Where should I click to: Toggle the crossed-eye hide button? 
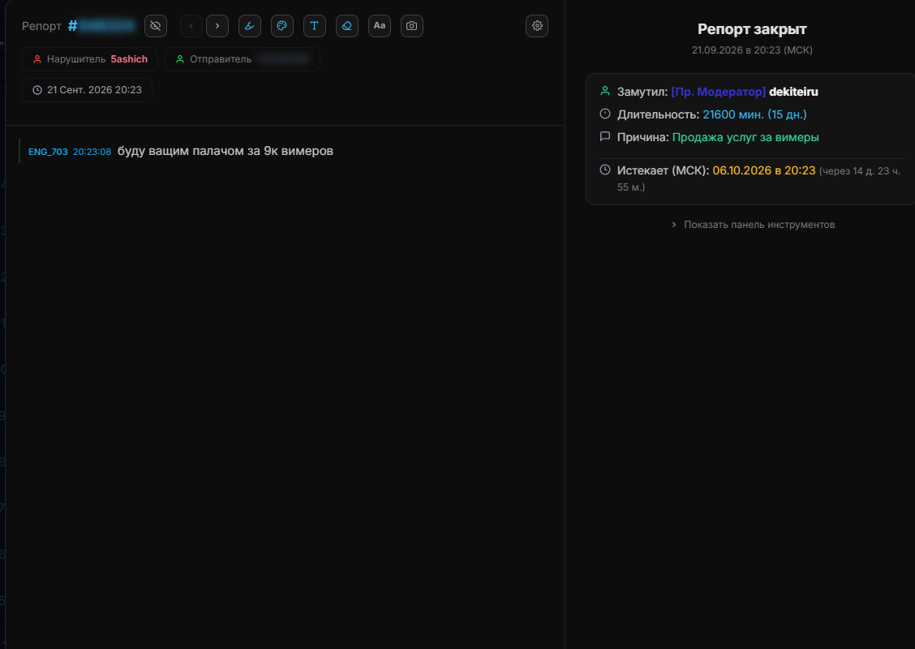[x=155, y=26]
